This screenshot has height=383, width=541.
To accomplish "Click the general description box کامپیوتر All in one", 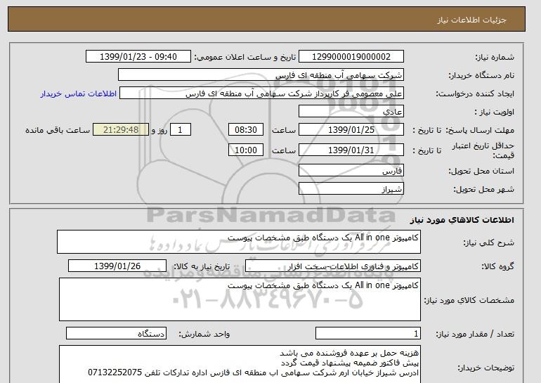I will [x=239, y=242].
